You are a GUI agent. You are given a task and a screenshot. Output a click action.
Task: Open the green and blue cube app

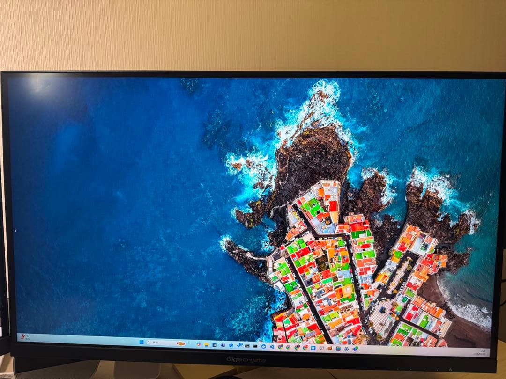click(x=355, y=349)
